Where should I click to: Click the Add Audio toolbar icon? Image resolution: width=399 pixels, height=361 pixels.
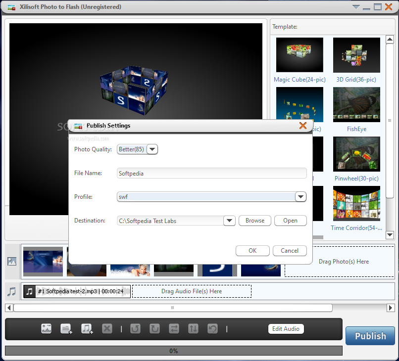87,329
